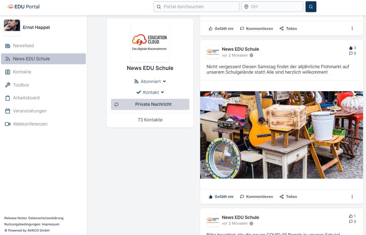This screenshot has width=366, height=235.
Task: Open three-dot menu on the topmost post
Action: point(352,29)
